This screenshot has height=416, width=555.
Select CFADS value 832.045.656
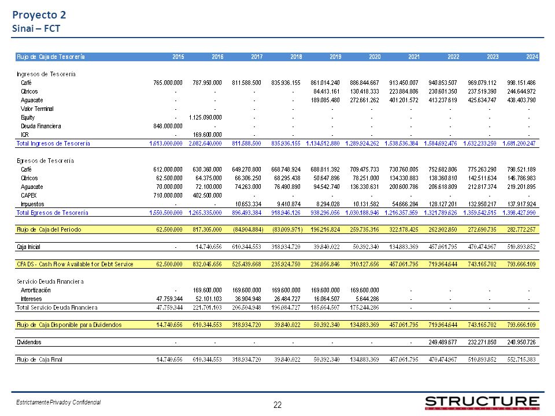[207, 264]
